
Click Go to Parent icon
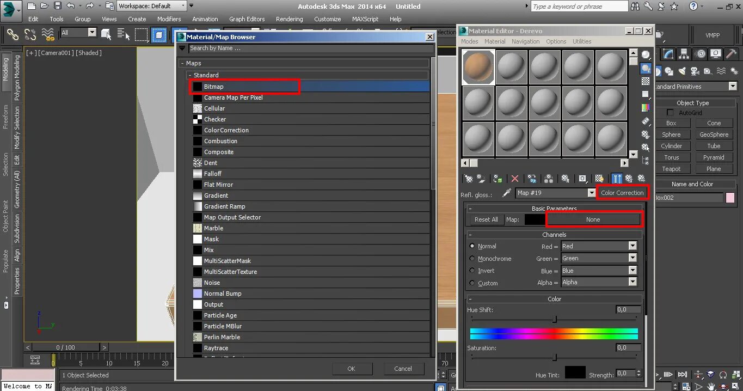click(629, 179)
